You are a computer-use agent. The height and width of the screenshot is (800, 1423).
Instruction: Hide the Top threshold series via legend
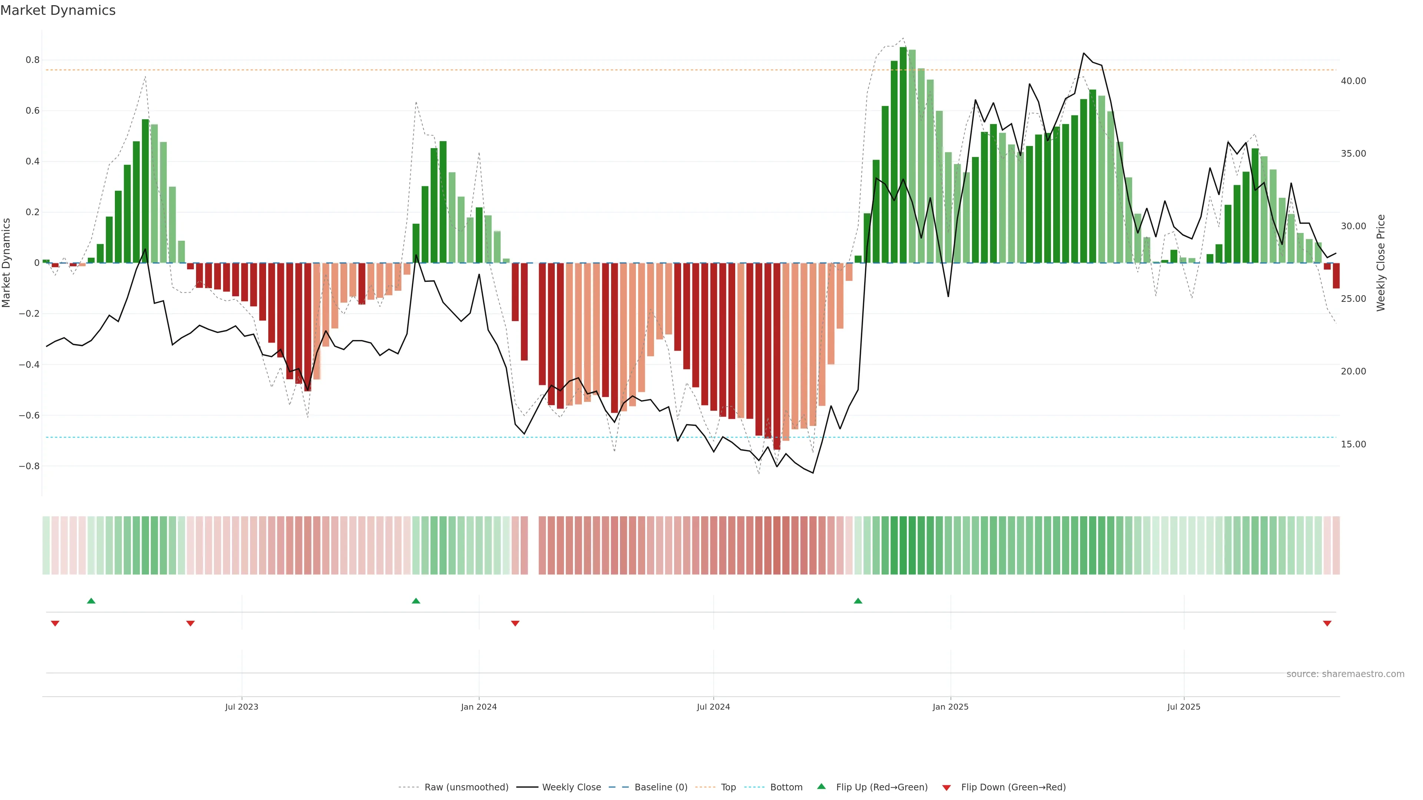[x=728, y=787]
